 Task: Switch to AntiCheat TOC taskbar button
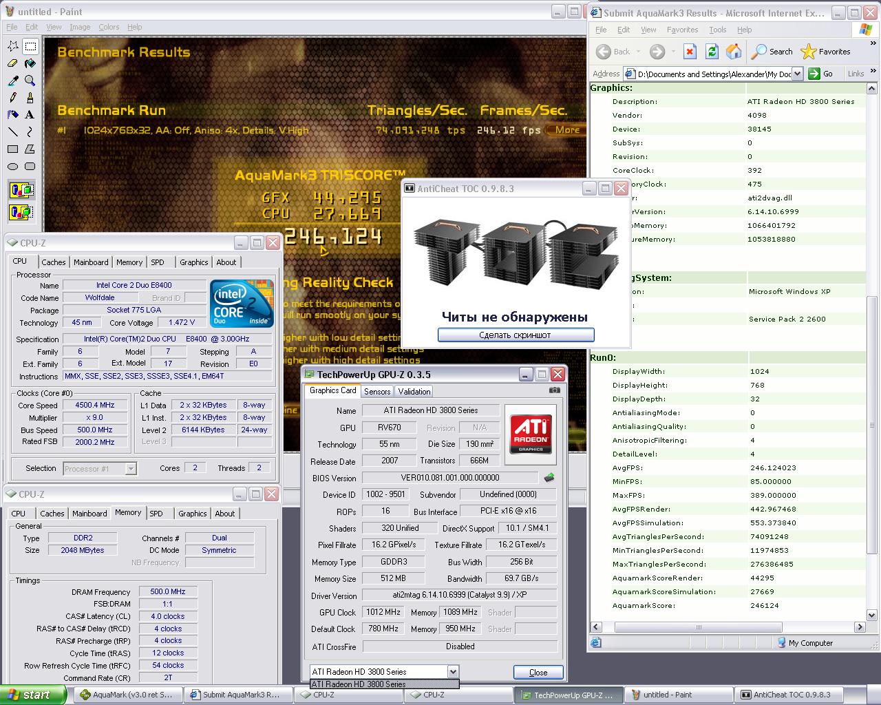tap(789, 695)
